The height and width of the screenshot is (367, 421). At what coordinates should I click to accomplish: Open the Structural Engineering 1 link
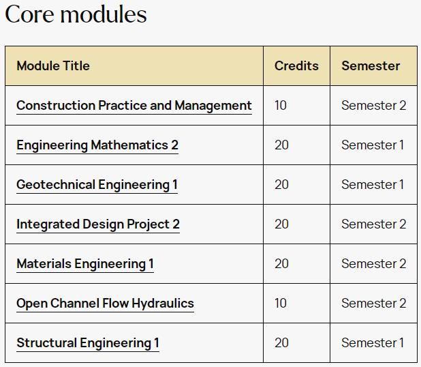(87, 343)
